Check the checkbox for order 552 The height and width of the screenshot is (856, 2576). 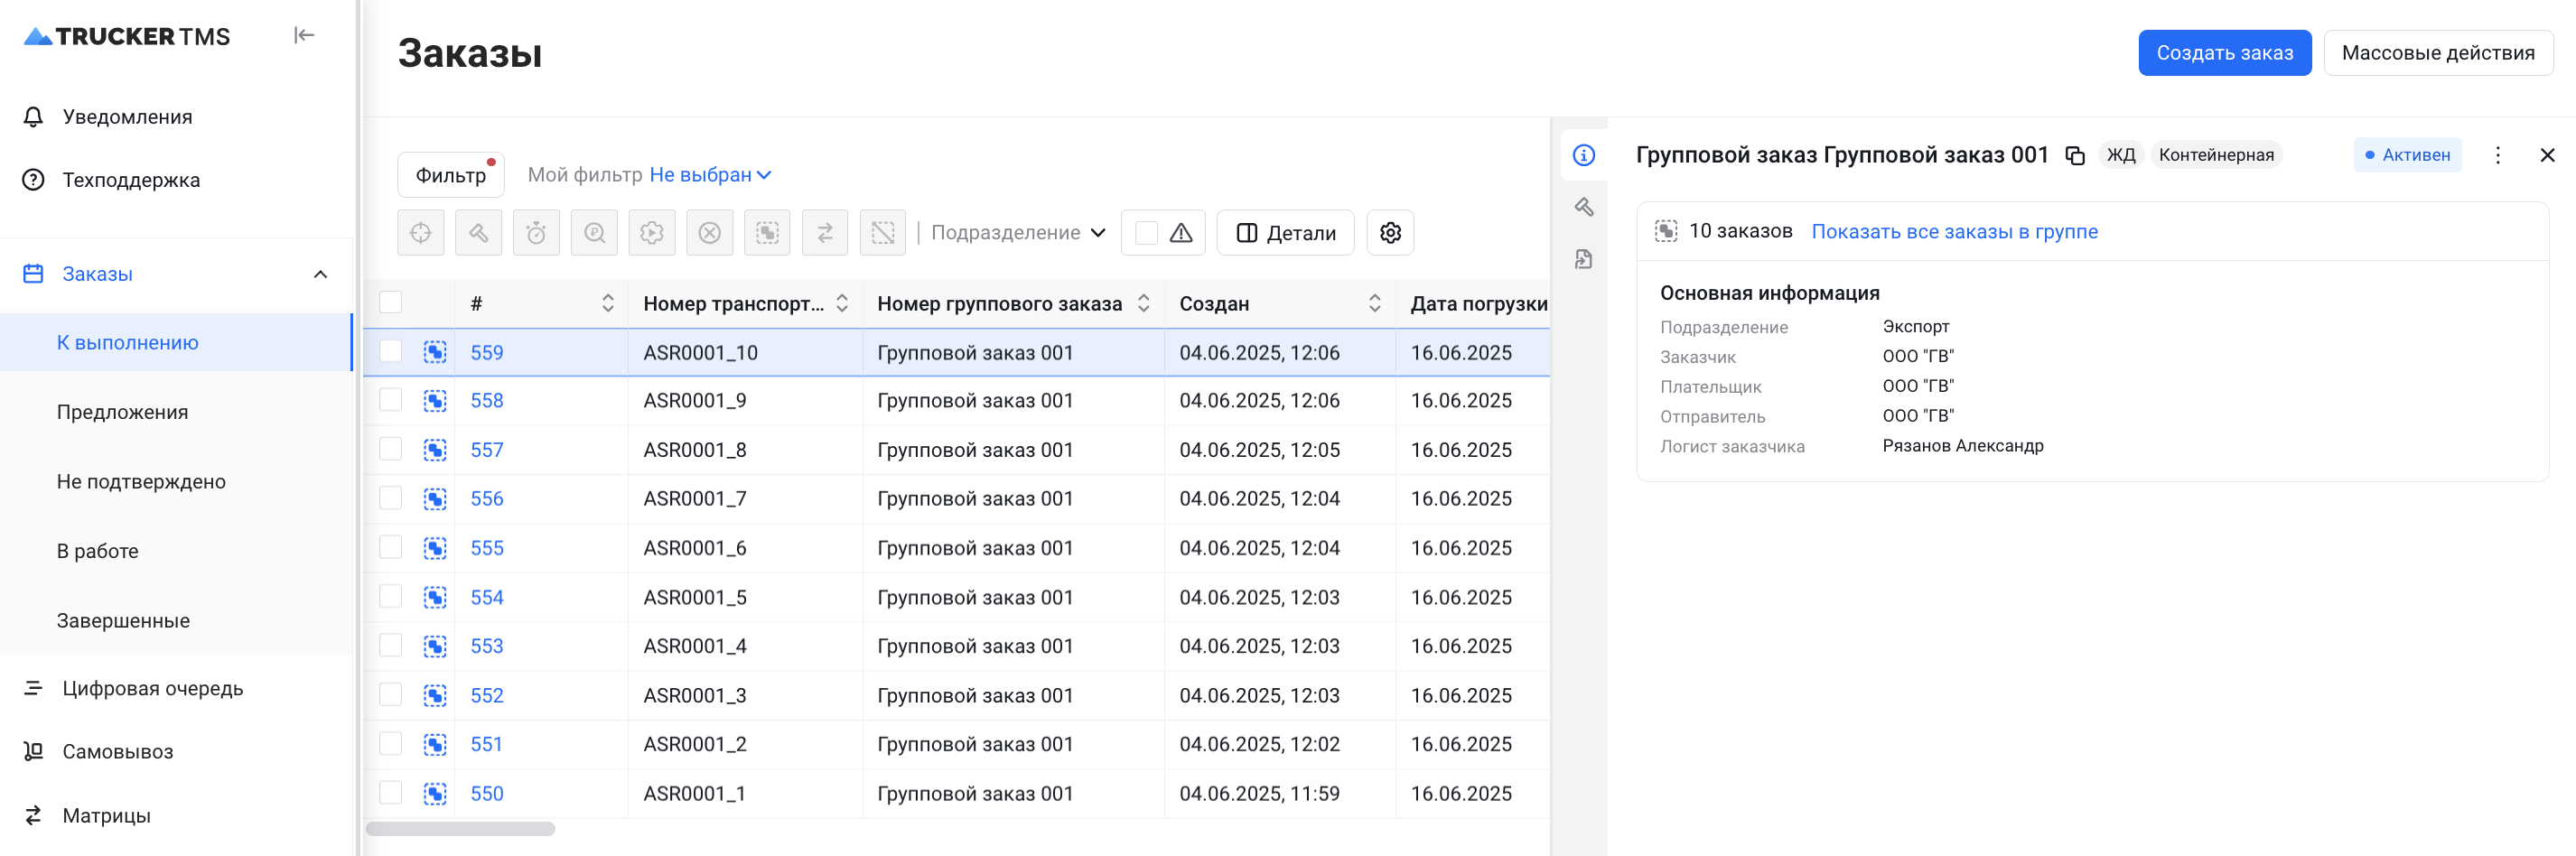point(391,694)
